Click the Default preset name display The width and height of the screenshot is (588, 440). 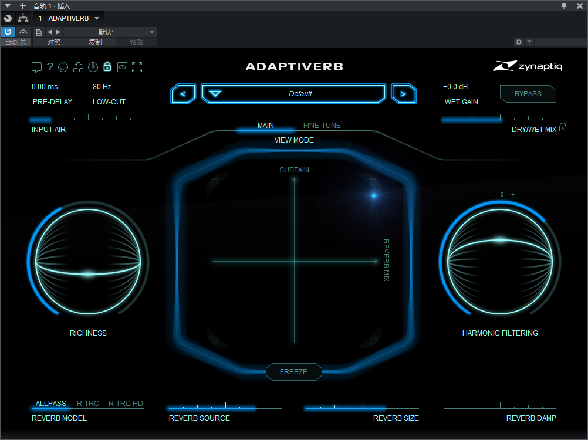coord(300,94)
